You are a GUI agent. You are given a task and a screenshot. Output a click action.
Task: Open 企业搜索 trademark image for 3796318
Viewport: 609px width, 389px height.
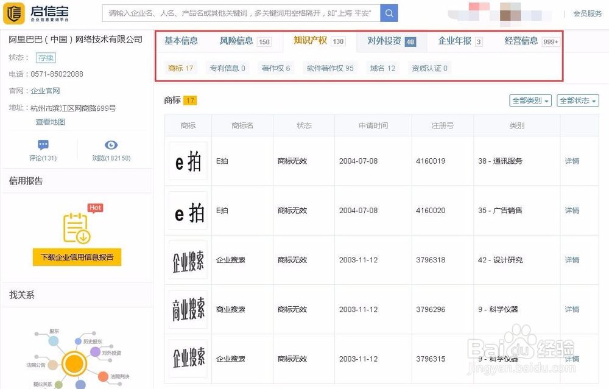(x=188, y=260)
